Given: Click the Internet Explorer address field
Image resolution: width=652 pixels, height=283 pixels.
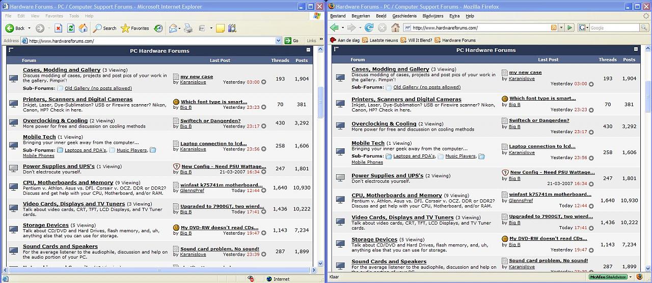Looking at the screenshot, I should coord(151,41).
